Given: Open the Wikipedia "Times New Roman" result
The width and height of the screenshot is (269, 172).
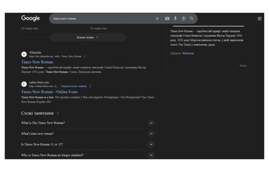Looking at the screenshot, I should pos(37,62).
